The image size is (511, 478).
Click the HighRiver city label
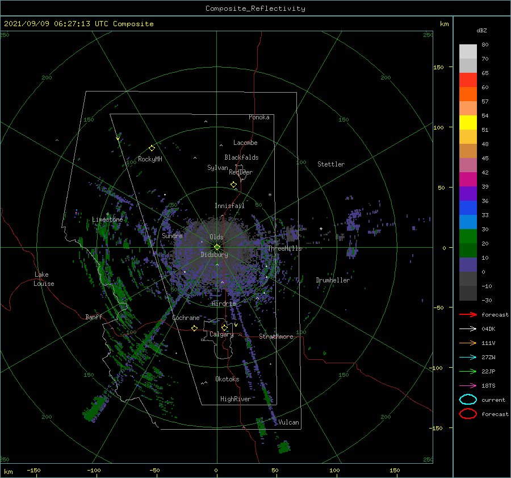(236, 399)
